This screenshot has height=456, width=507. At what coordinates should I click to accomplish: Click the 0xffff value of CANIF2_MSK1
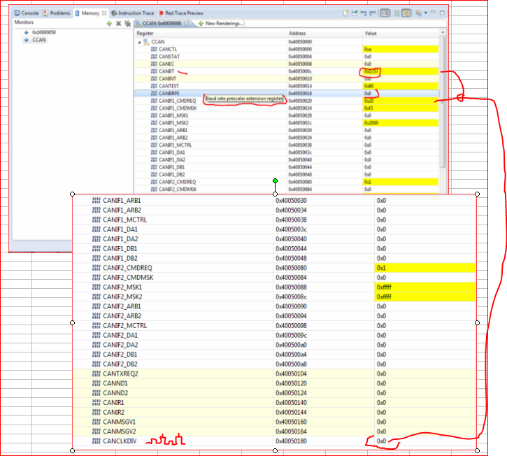point(384,287)
